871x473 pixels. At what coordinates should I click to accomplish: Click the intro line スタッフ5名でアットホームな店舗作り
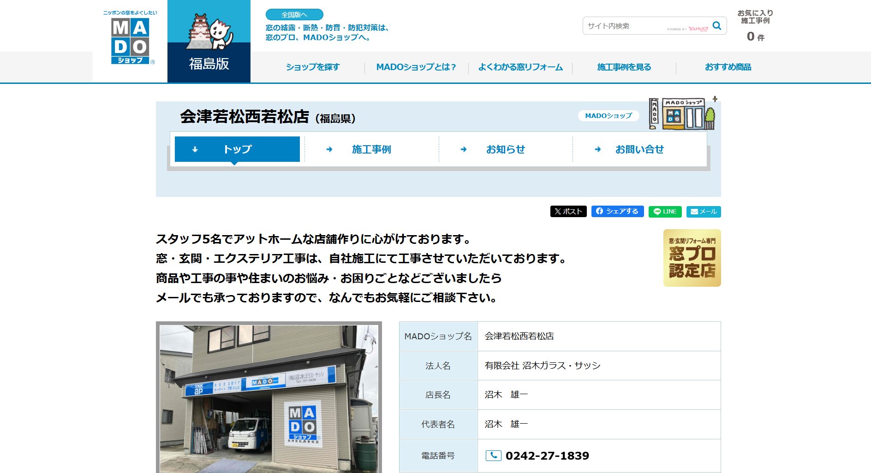[313, 239]
